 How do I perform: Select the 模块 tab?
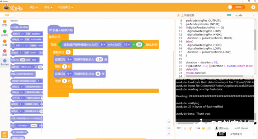point(7,15)
